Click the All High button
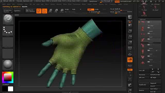The image size is (165, 93). click(x=155, y=78)
